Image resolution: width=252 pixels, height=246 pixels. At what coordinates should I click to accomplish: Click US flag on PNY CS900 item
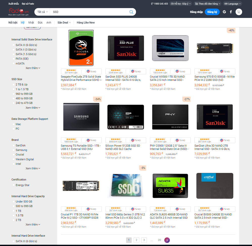(177, 140)
